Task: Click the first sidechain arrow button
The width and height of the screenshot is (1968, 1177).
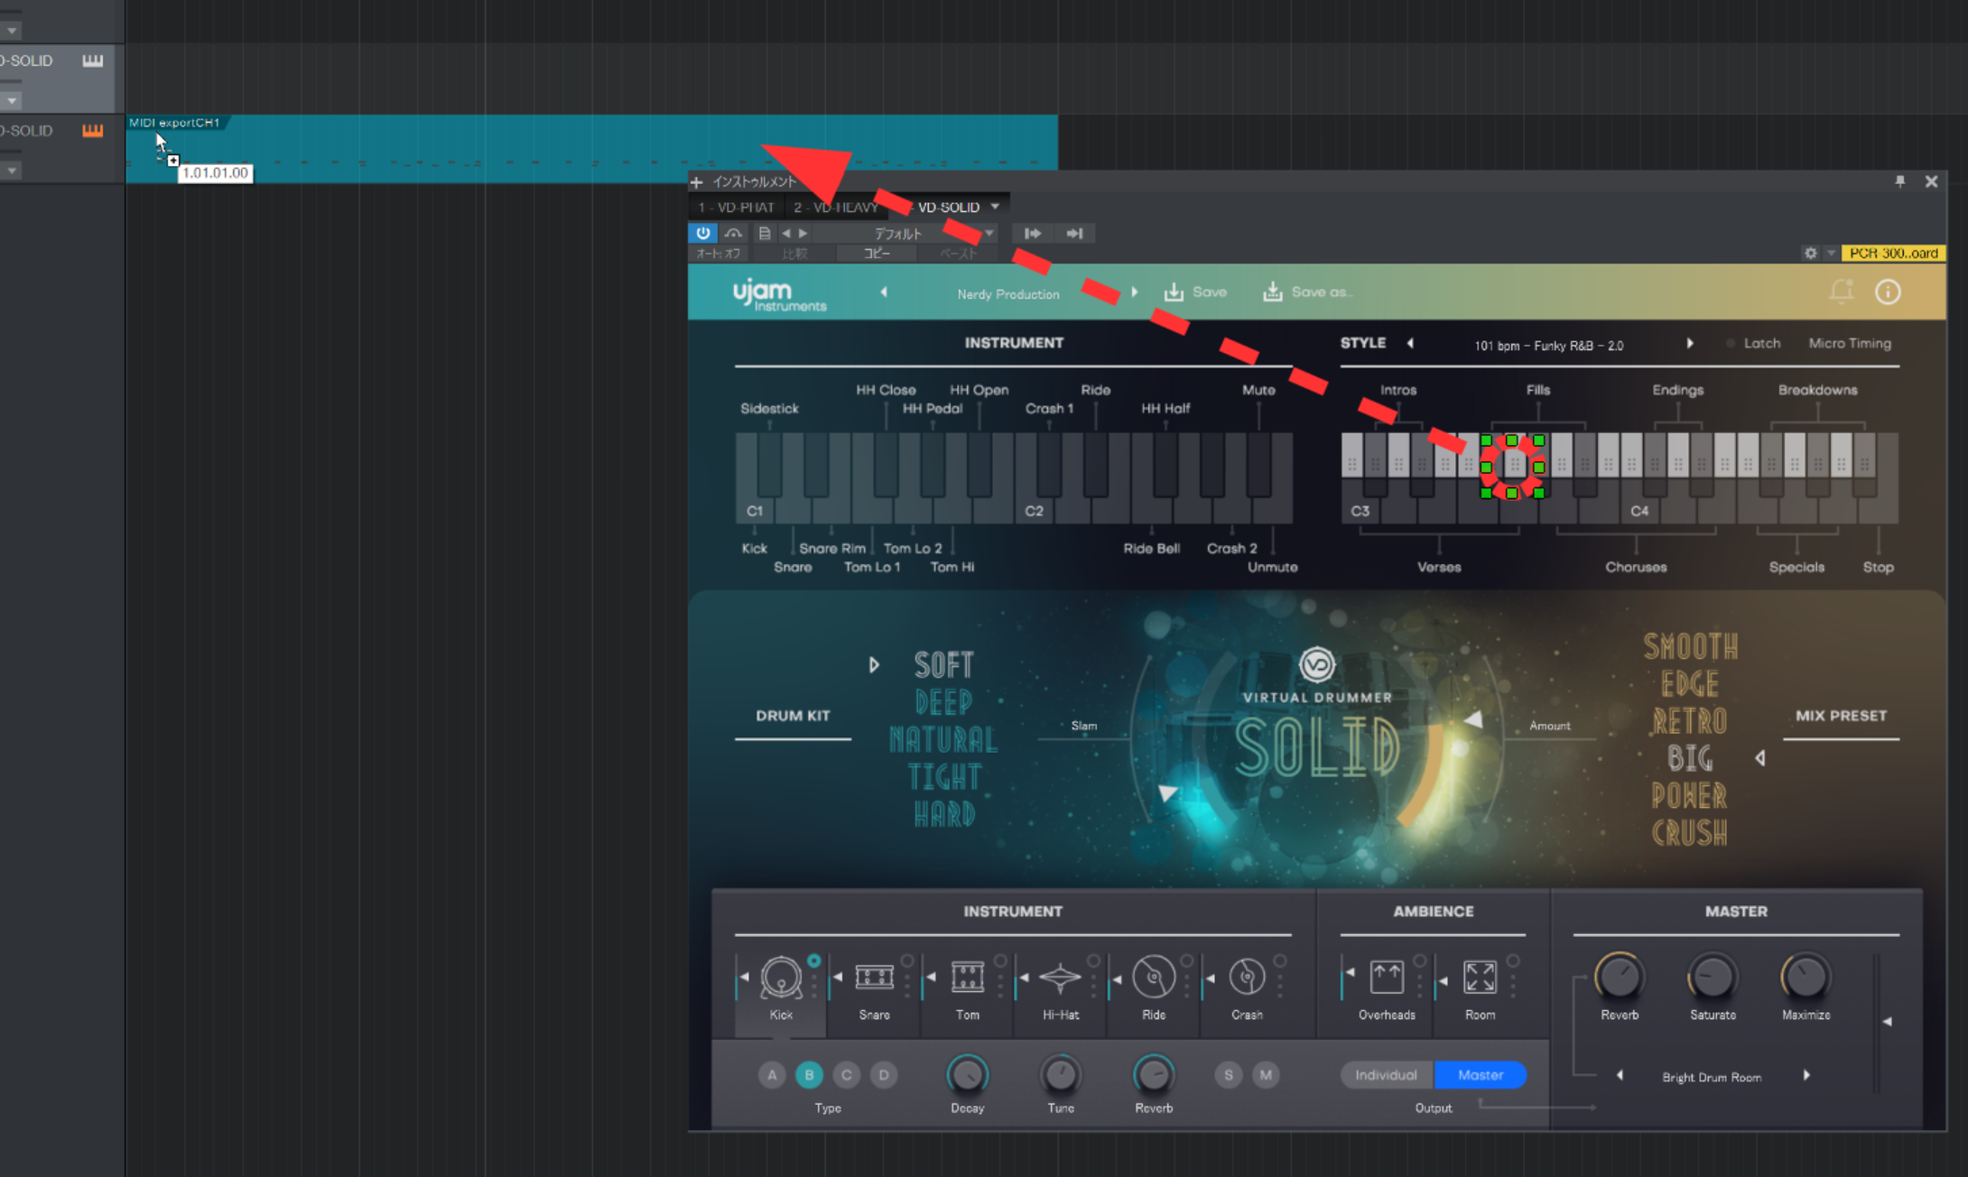Action: [x=1033, y=234]
